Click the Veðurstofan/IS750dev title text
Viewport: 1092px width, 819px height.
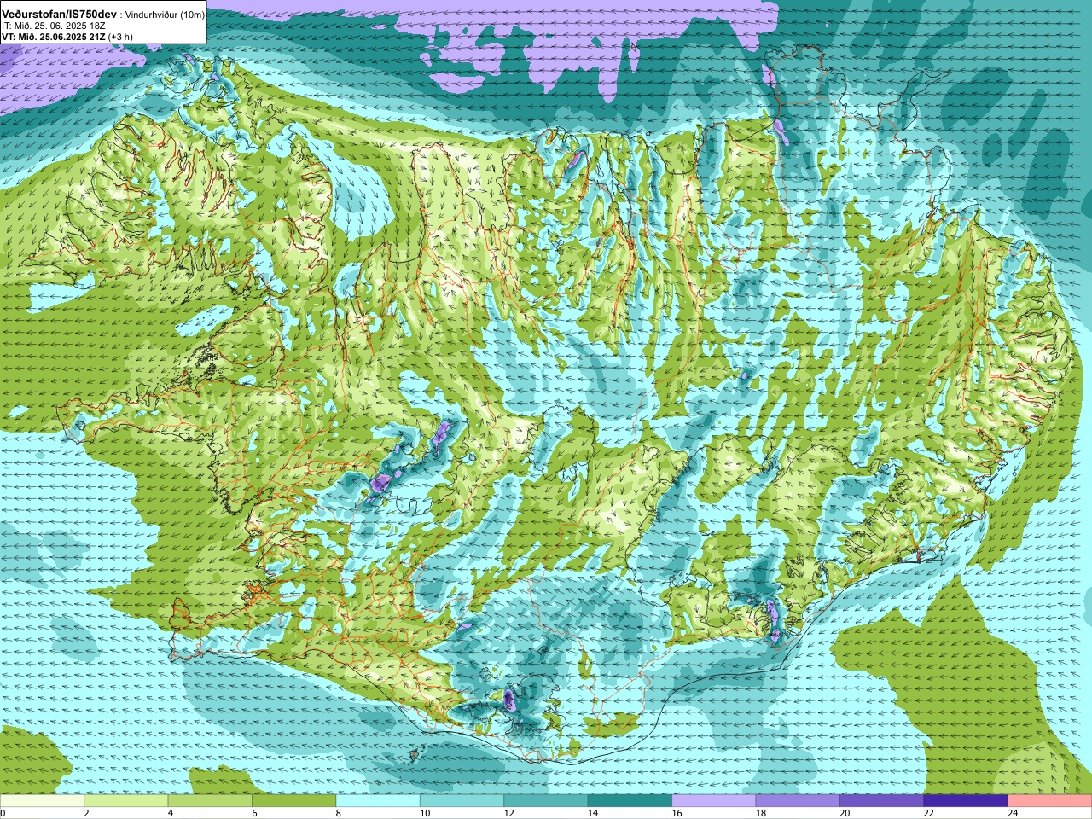tap(60, 15)
